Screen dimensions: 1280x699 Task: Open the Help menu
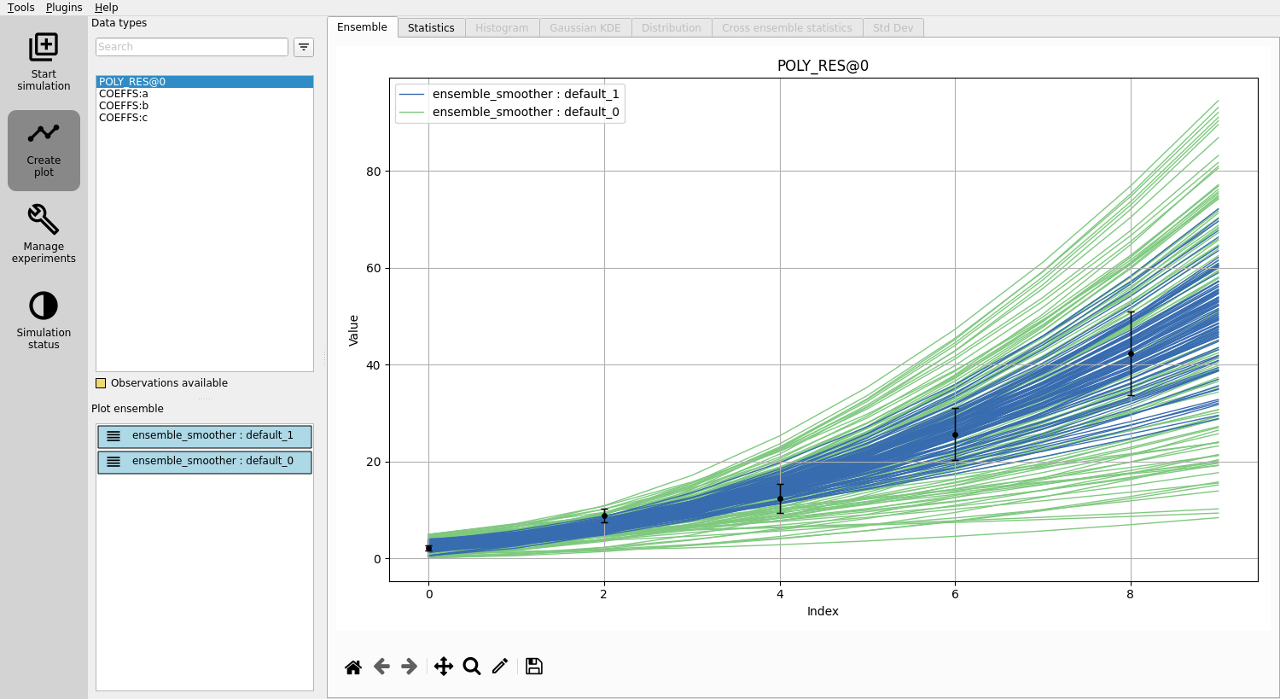pyautogui.click(x=107, y=8)
